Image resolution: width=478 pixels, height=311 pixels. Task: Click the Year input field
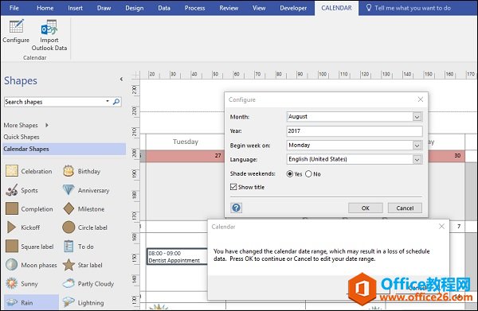click(355, 131)
